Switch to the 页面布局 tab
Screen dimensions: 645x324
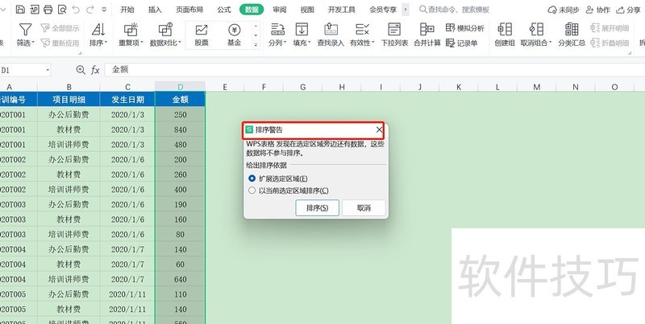[x=189, y=10]
